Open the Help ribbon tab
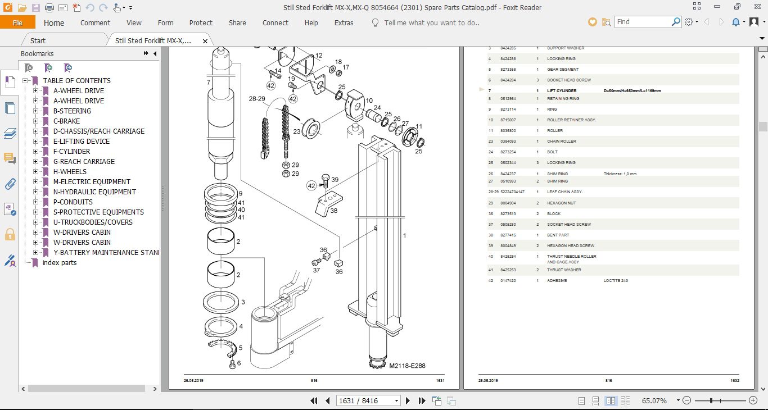This screenshot has height=410, width=768. (x=311, y=23)
